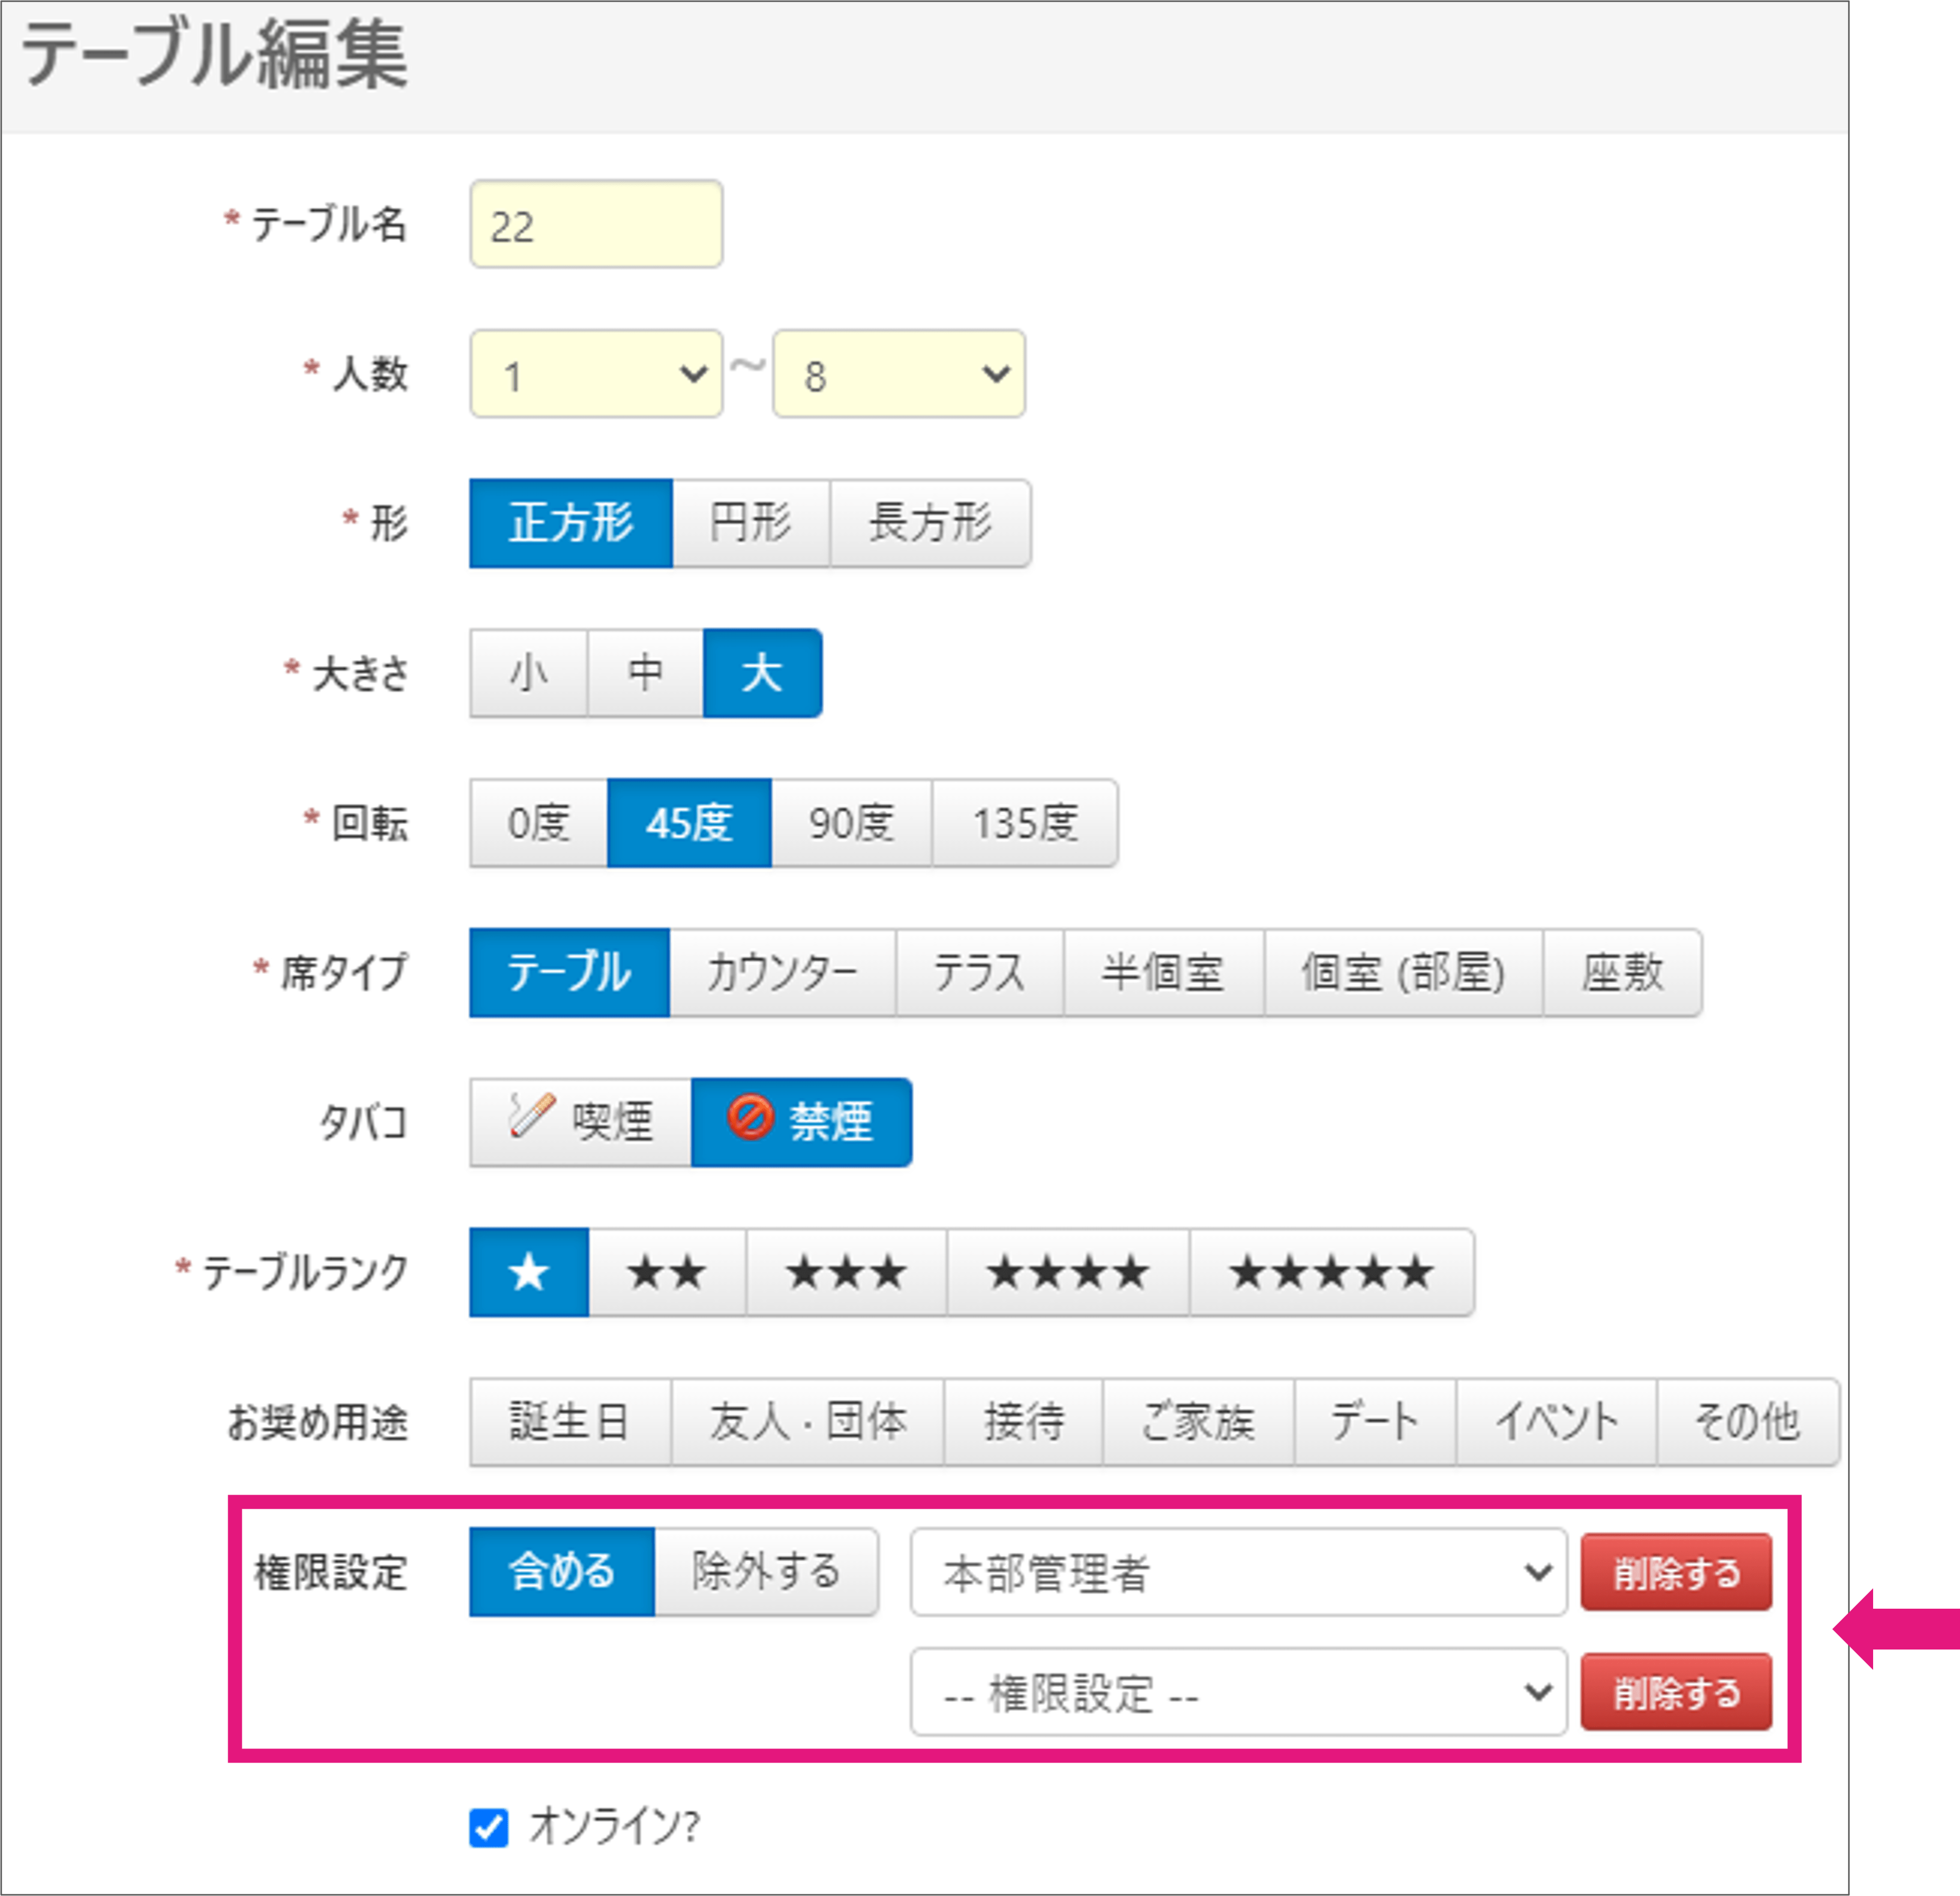Select the 禁煙 non-smoking option

pos(801,1122)
